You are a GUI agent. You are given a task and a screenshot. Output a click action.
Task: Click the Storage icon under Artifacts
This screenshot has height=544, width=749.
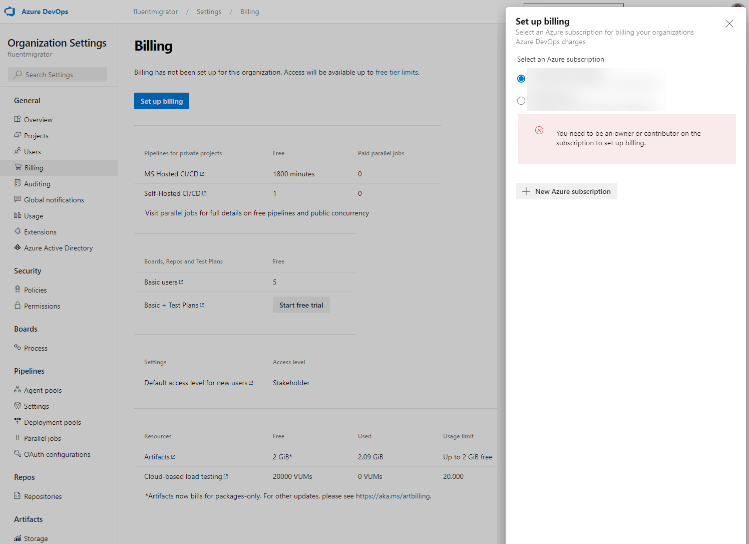(x=18, y=538)
